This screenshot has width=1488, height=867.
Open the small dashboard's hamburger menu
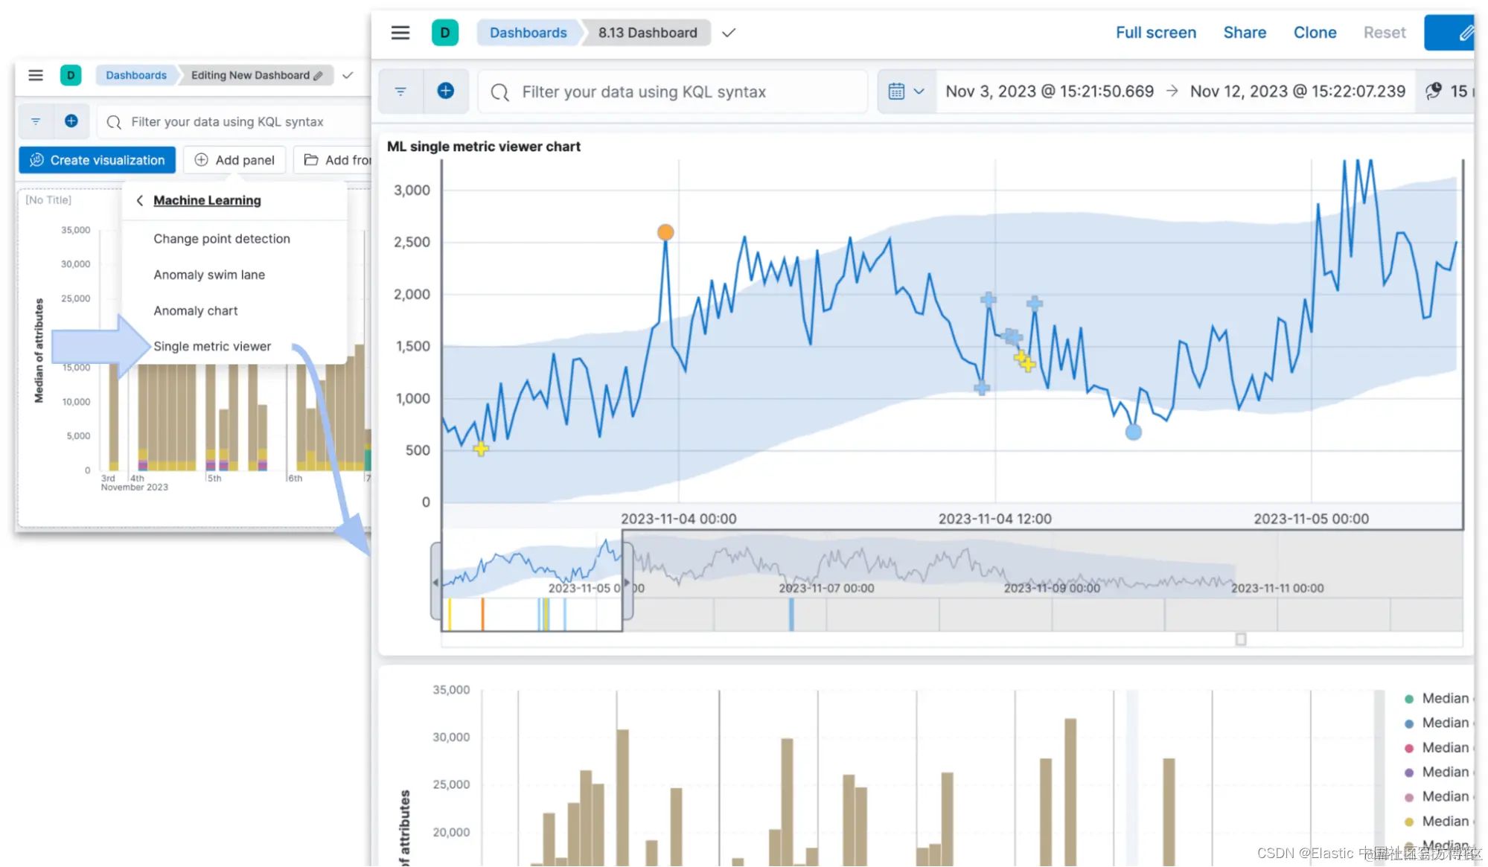point(36,75)
